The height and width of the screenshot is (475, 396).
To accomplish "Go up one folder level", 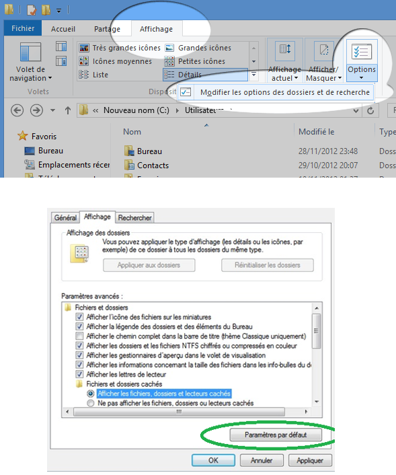I will pyautogui.click(x=68, y=110).
